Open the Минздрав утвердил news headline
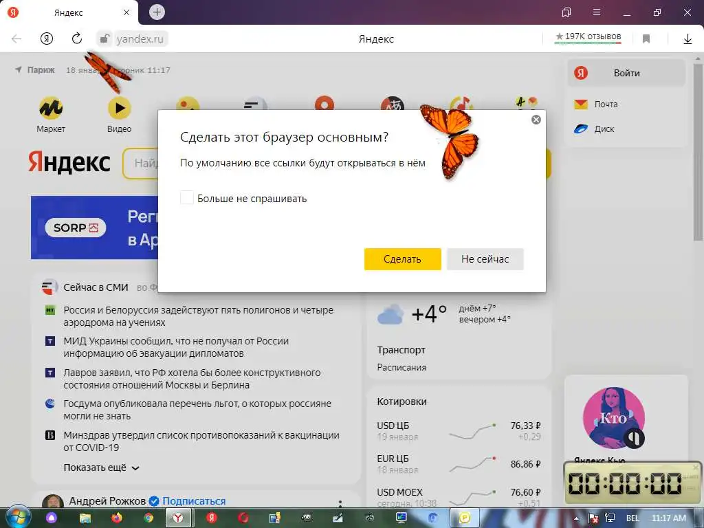Screen dimensions: 704x528 [x=201, y=441]
